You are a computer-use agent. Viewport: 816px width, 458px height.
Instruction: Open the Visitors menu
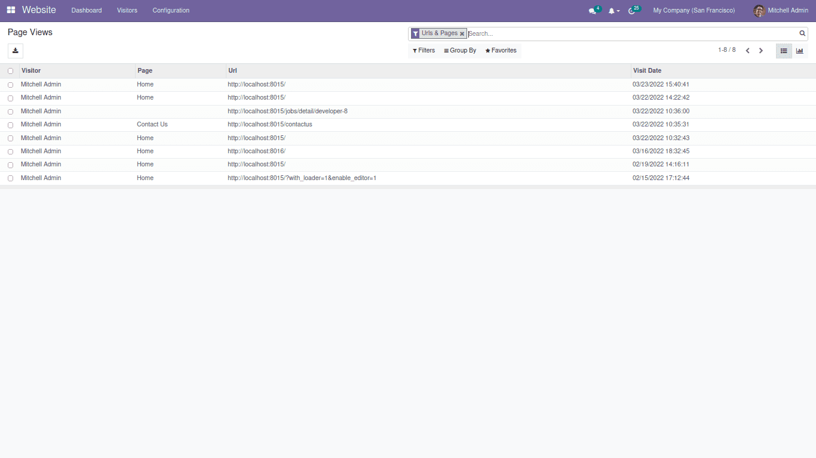127,10
